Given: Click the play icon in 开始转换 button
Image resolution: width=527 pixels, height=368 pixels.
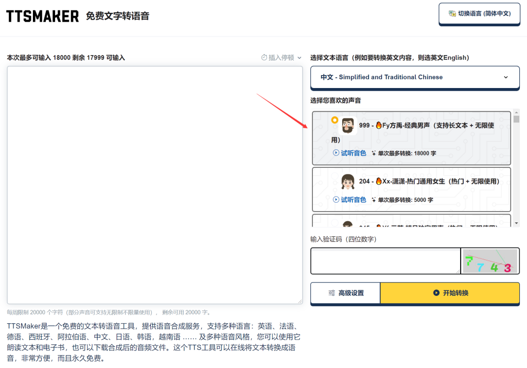Looking at the screenshot, I should point(436,293).
